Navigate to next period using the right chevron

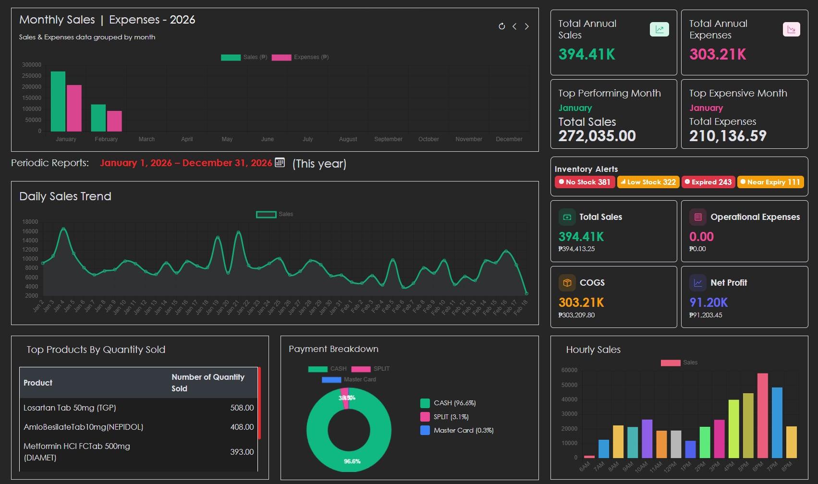click(x=526, y=26)
